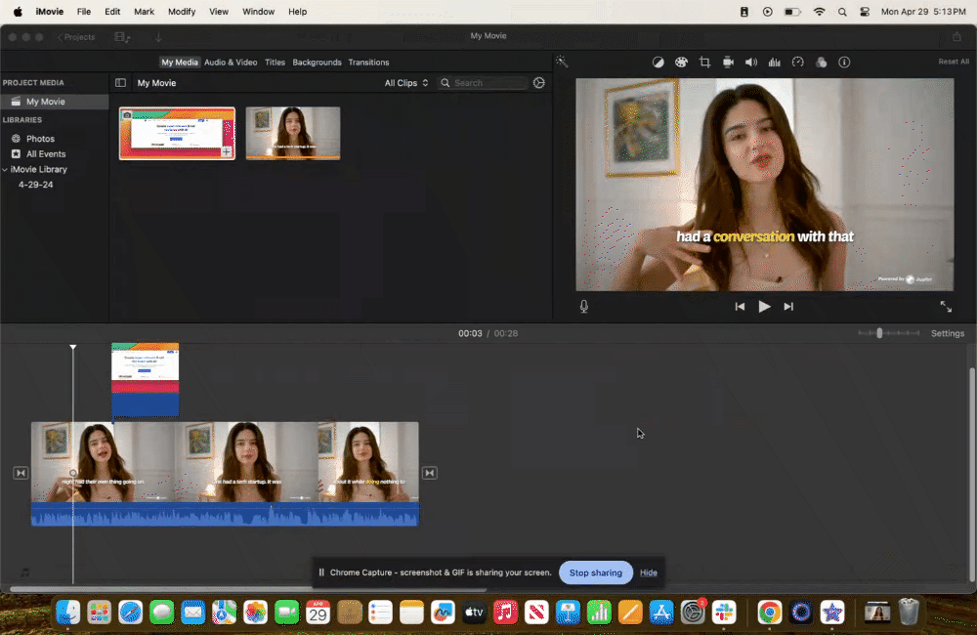Viewport: 977px width, 635px height.
Task: Switch to the My Media tab
Action: (x=180, y=63)
